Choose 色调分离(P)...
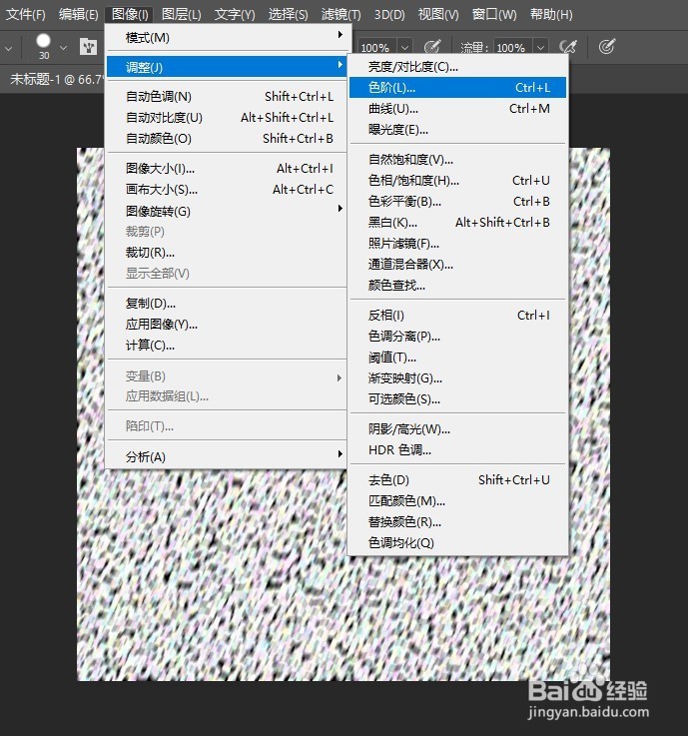The width and height of the screenshot is (688, 736). coord(457,337)
